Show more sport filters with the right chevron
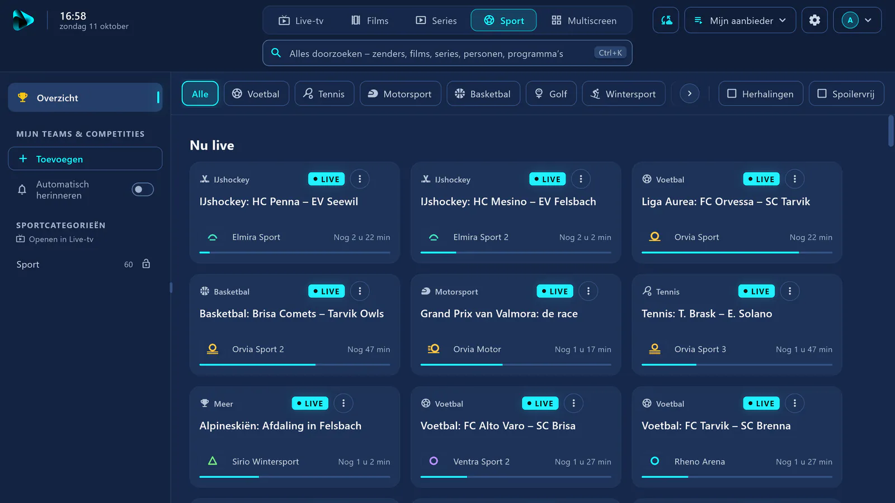The width and height of the screenshot is (895, 503). click(x=689, y=94)
